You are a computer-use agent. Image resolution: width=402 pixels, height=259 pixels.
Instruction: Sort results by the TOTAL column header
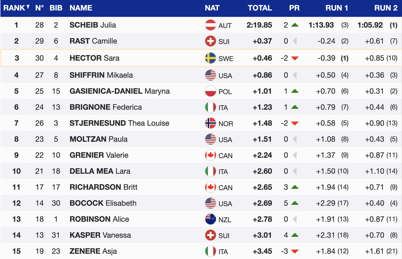(260, 8)
